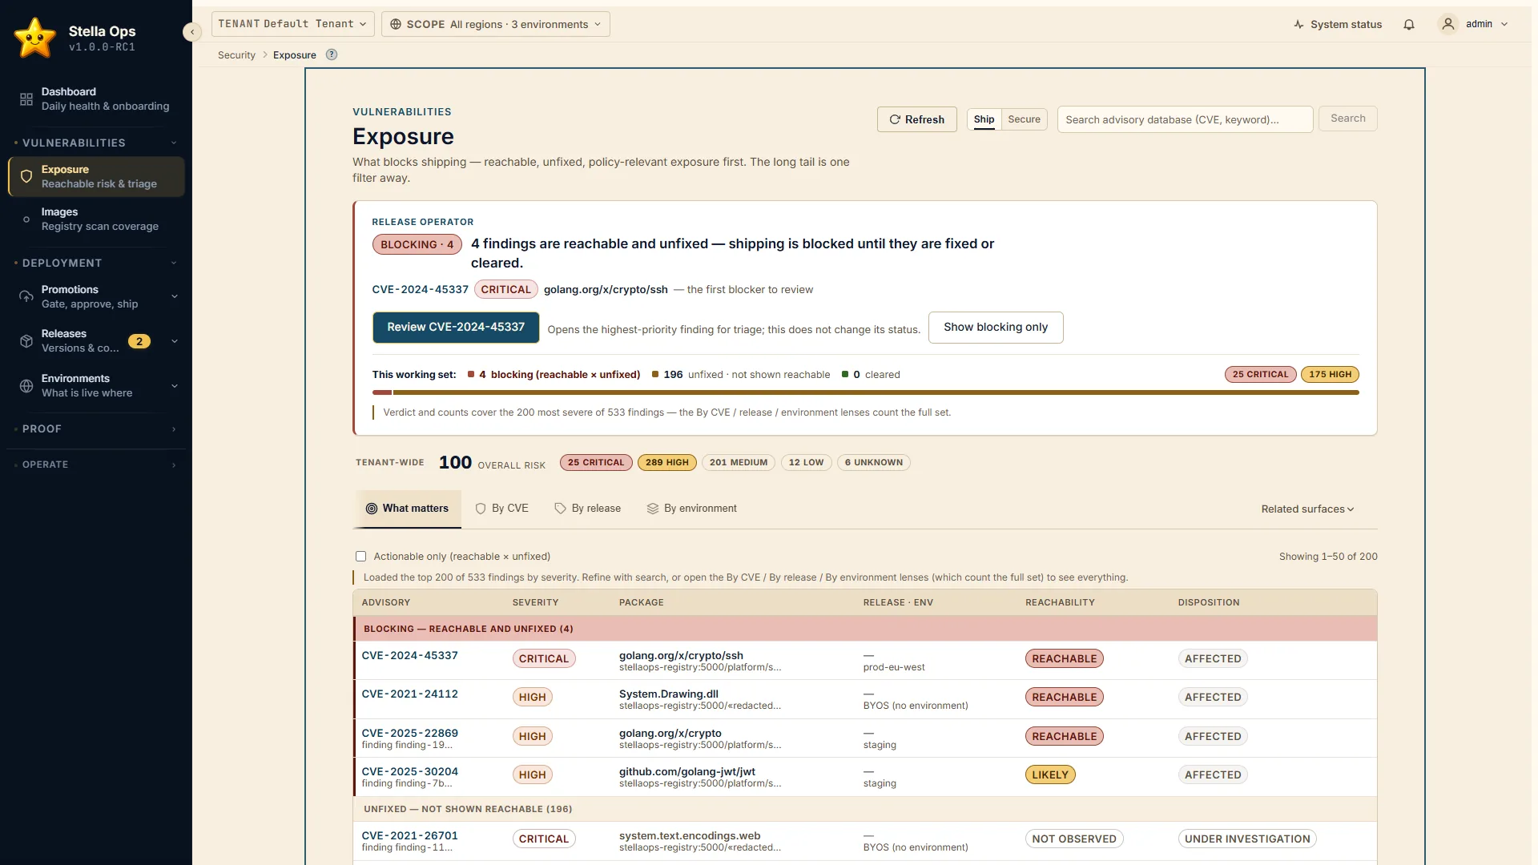
Task: Click the Images circle icon in sidebar
Action: click(26, 219)
